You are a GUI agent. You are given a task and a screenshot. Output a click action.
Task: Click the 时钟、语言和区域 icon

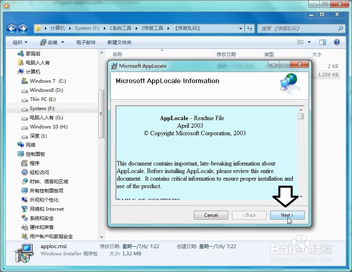tap(24, 181)
